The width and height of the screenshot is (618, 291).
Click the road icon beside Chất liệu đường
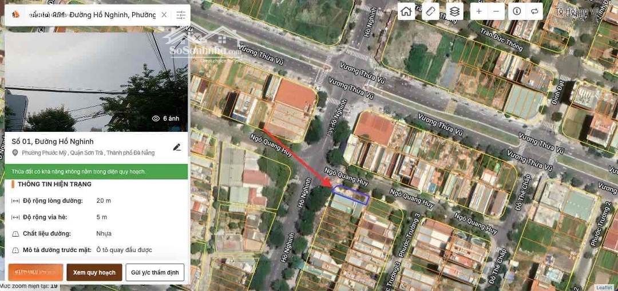tap(15, 234)
